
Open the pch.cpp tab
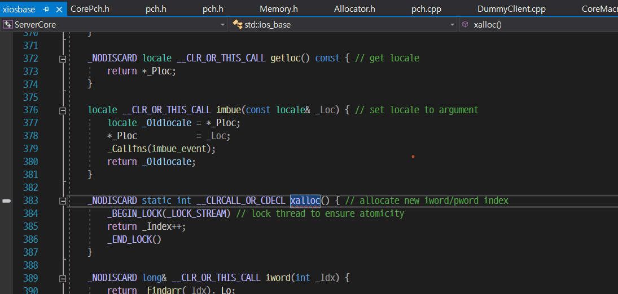pos(426,9)
